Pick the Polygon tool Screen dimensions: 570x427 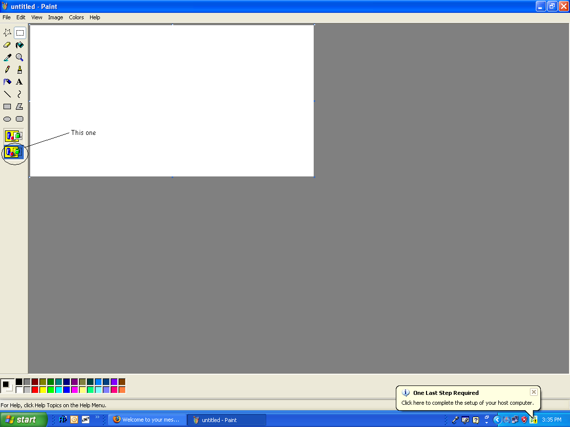pyautogui.click(x=19, y=106)
